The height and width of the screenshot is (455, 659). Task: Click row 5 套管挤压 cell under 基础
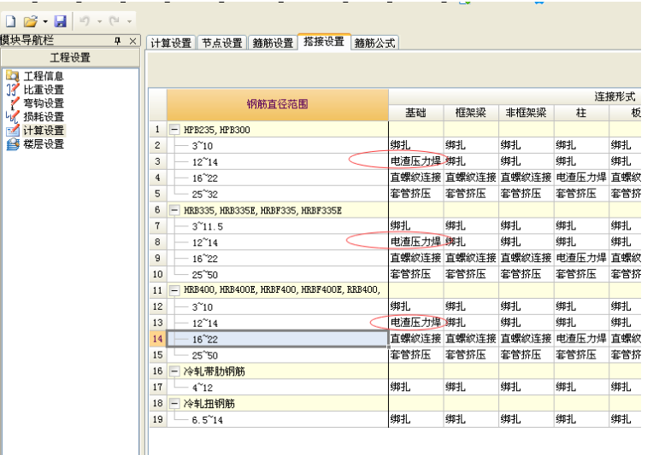click(x=415, y=194)
